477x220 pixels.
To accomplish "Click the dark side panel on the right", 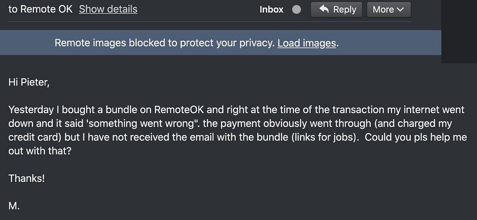I will pos(459,31).
